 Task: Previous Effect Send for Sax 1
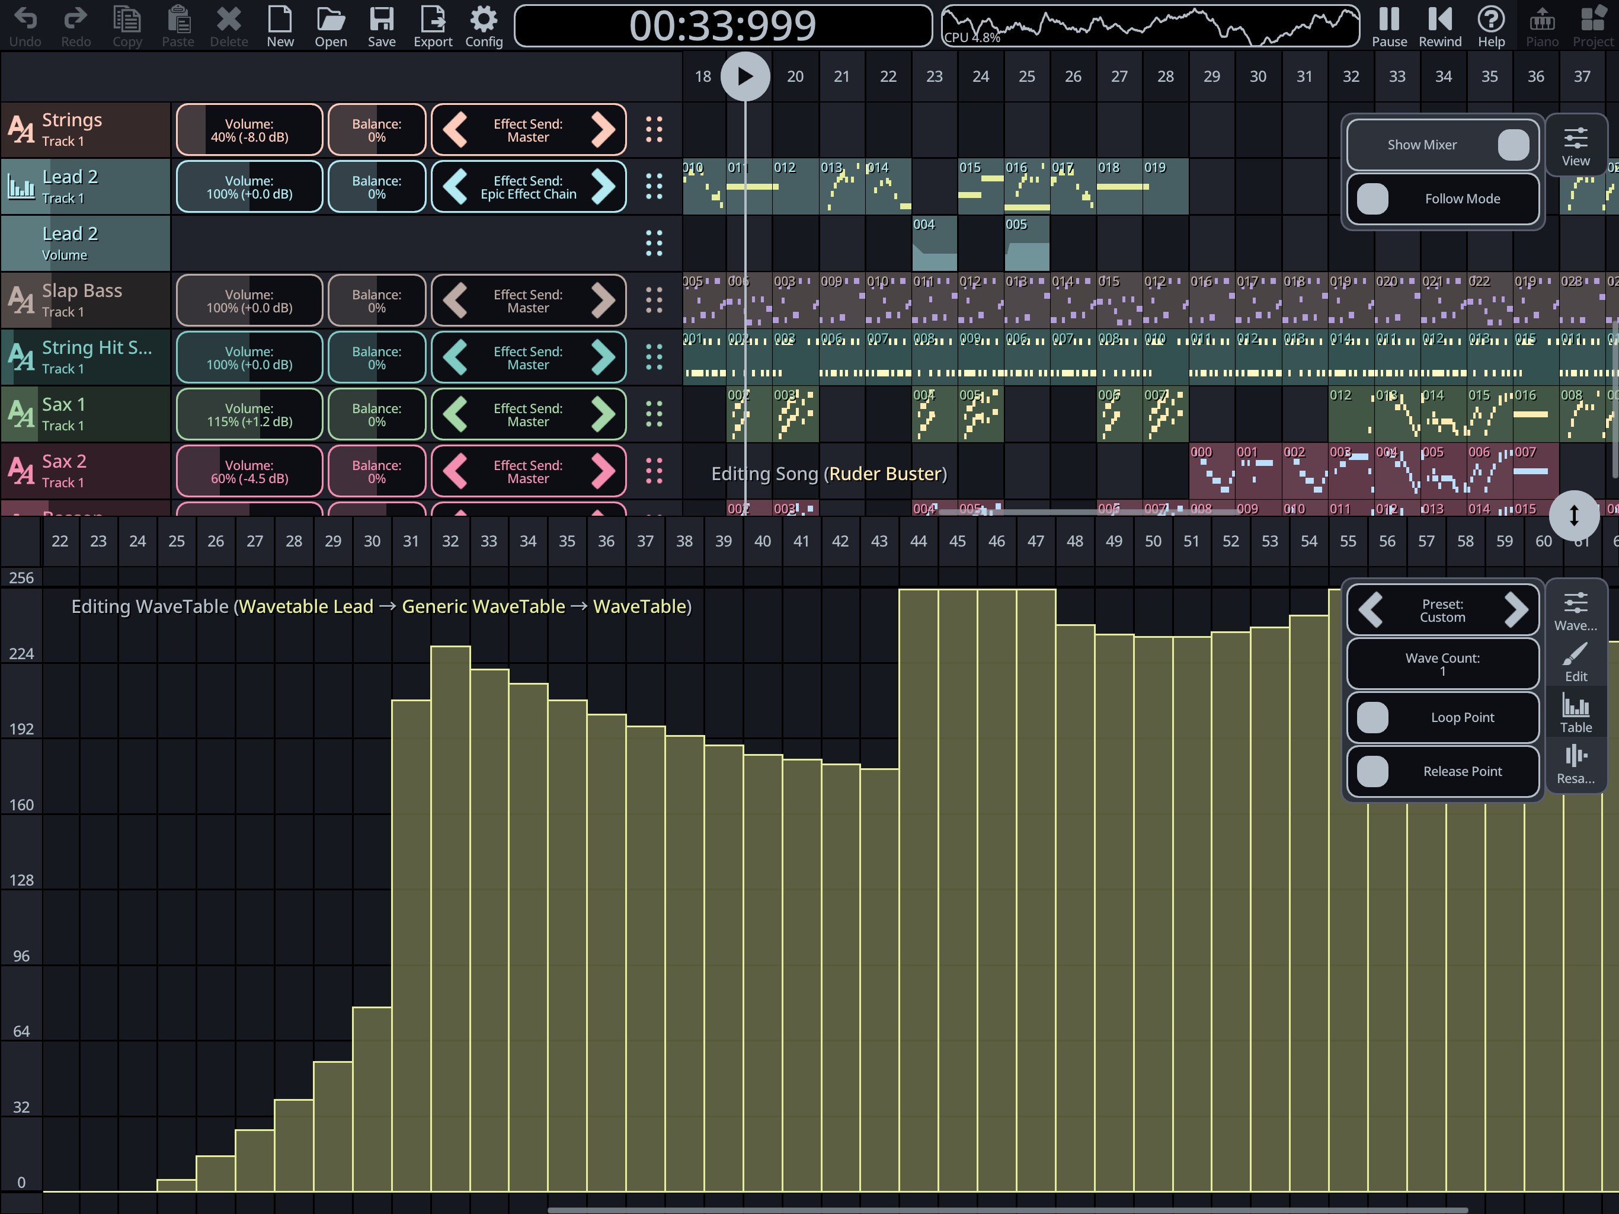pyautogui.click(x=455, y=414)
